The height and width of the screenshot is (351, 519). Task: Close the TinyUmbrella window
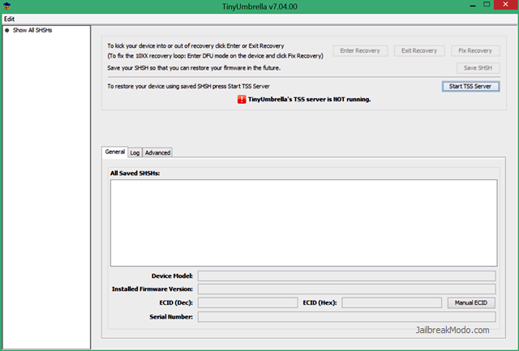pyautogui.click(x=505, y=5)
